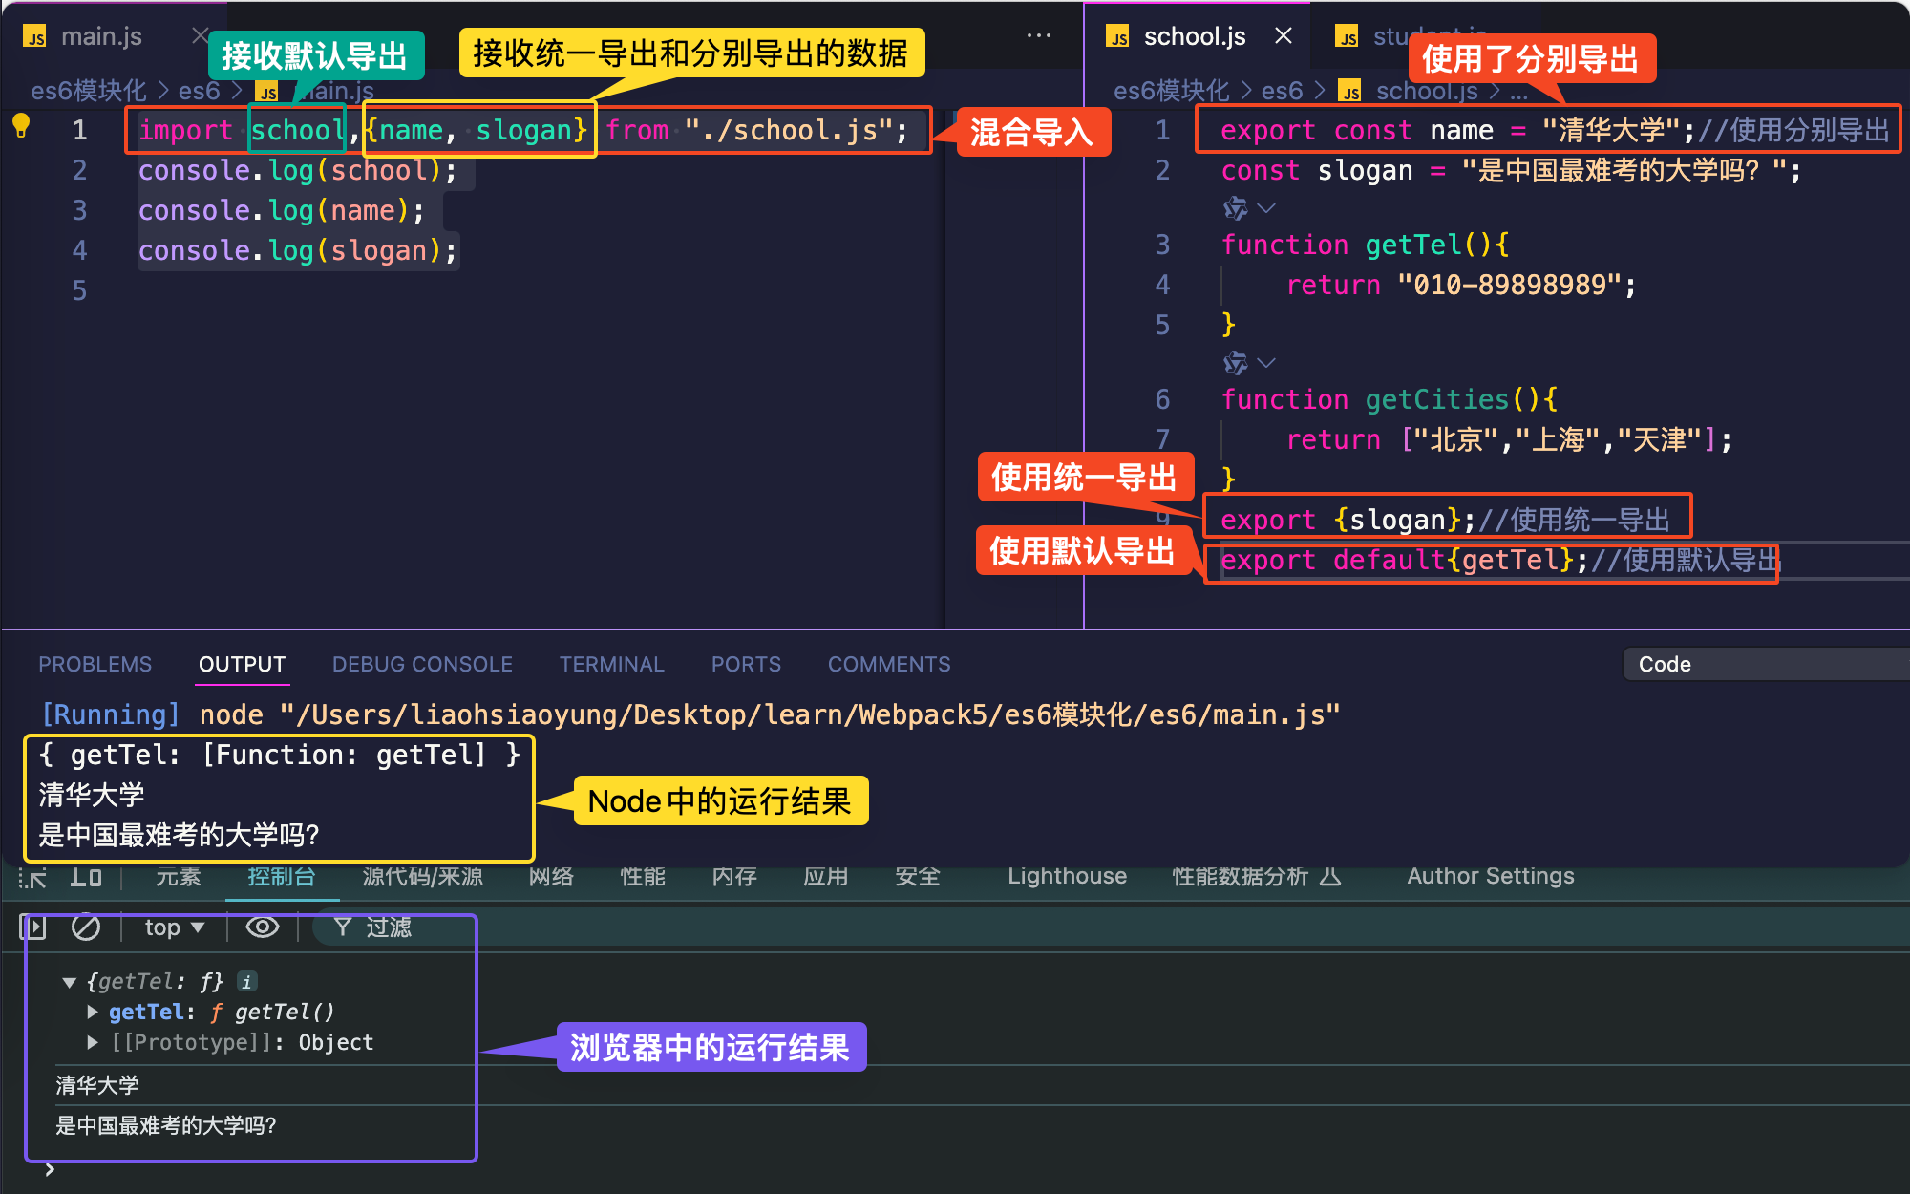This screenshot has height=1194, width=1910.
Task: Open the top context dropdown
Action: [174, 927]
